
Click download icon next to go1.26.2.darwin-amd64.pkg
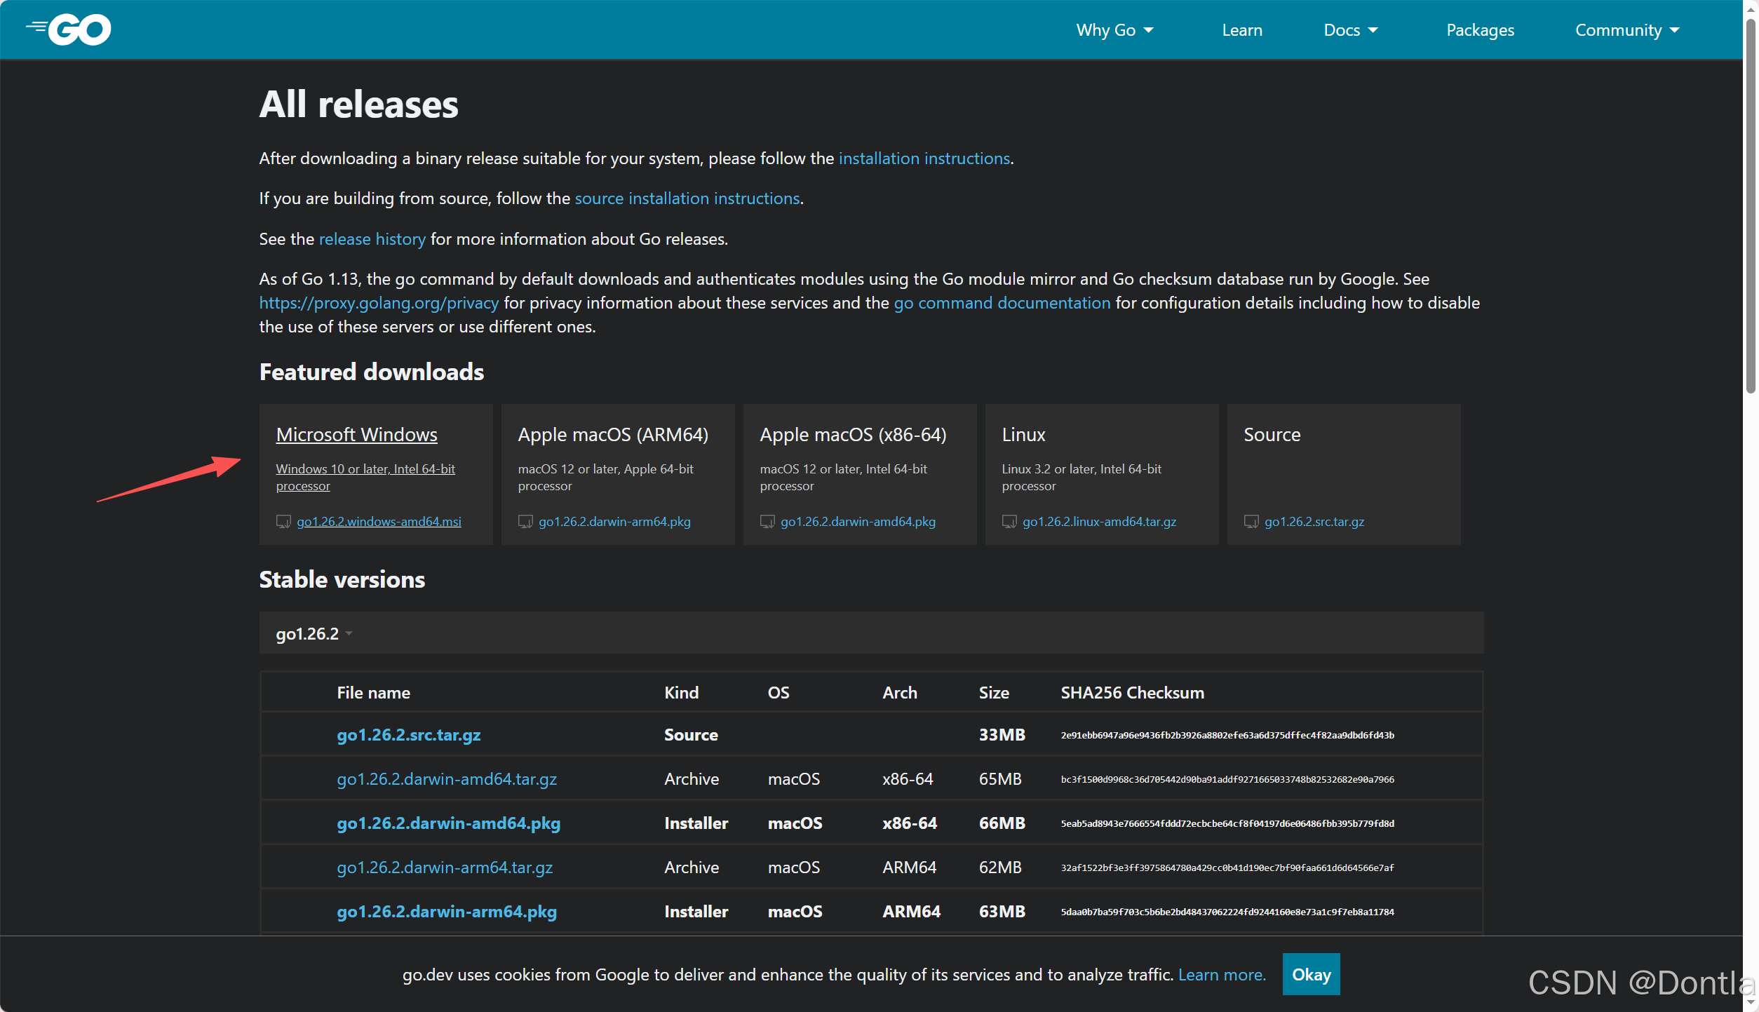(x=767, y=522)
